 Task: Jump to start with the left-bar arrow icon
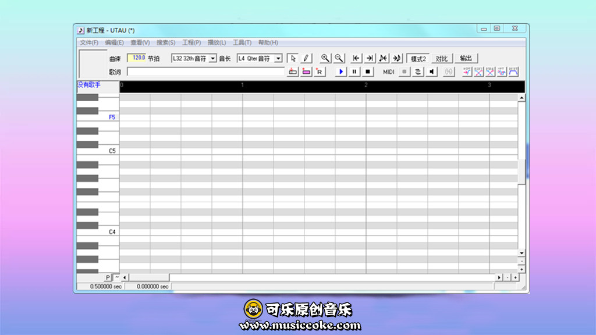pos(356,58)
